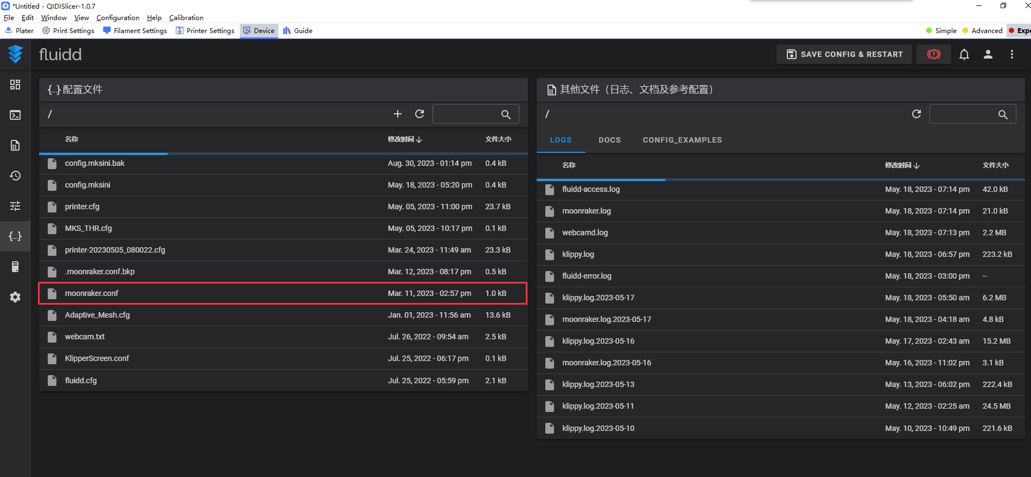
Task: Open the View menu
Action: (81, 18)
